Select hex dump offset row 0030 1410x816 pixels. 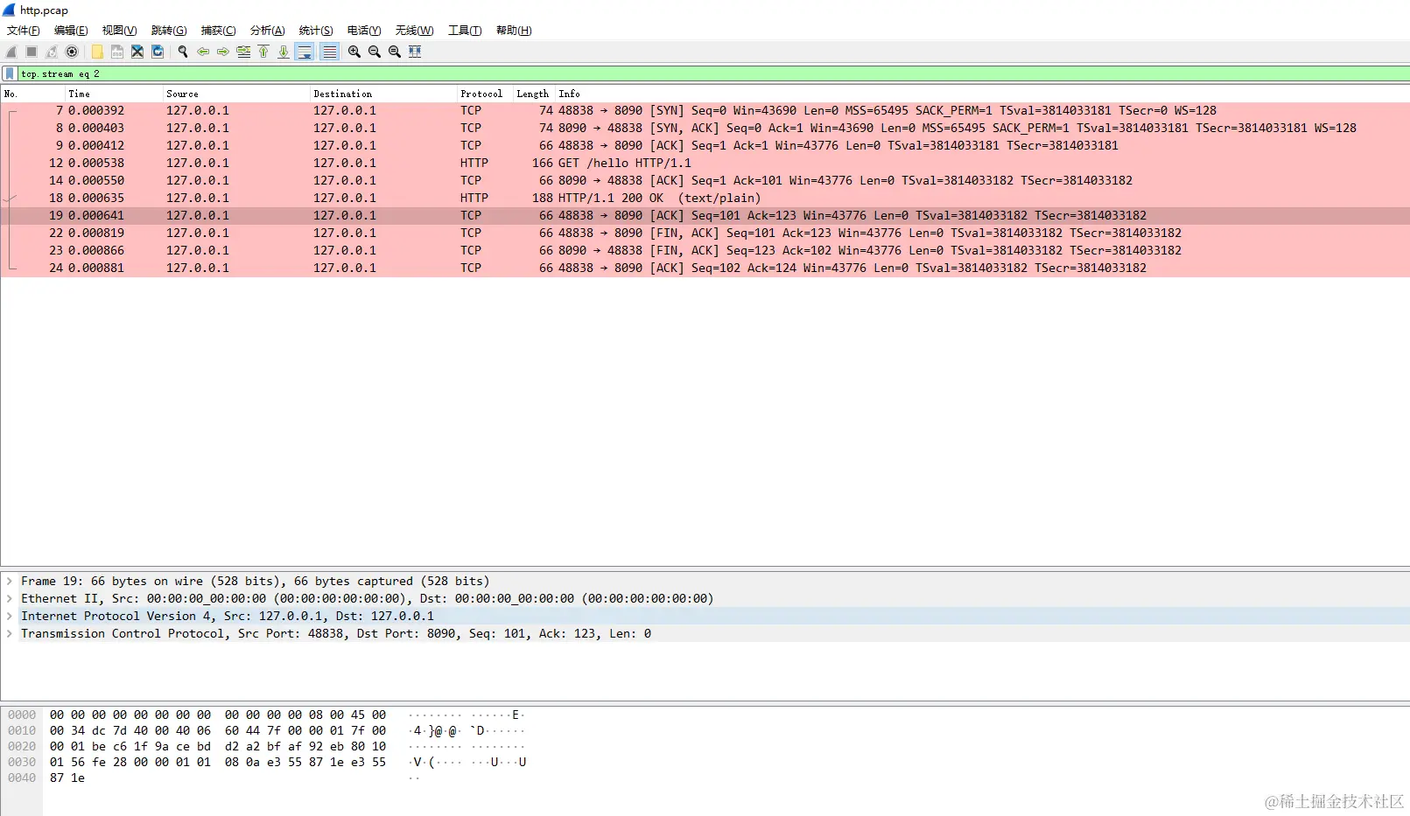tap(22, 763)
